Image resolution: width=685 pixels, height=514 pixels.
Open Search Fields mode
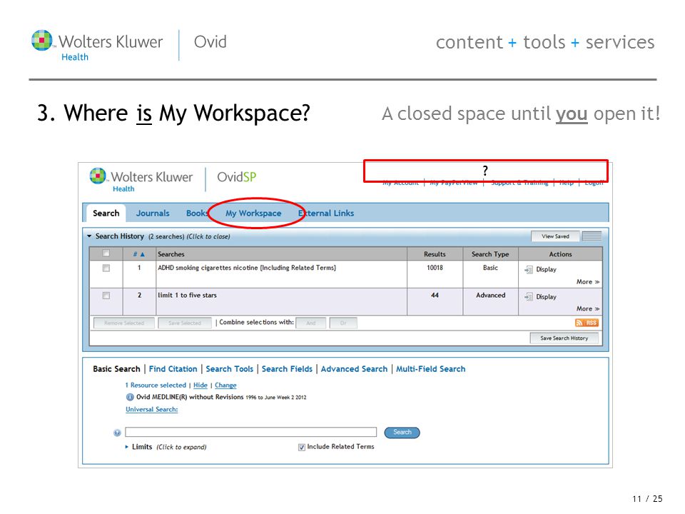pyautogui.click(x=287, y=369)
